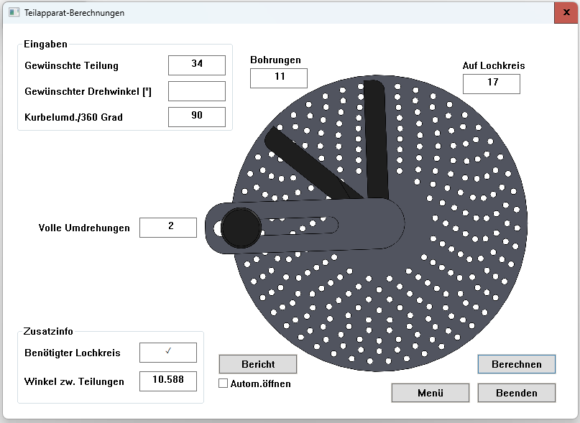Screen dimensions: 580x423
Task: Click Beenden to exit the program
Action: (516, 393)
